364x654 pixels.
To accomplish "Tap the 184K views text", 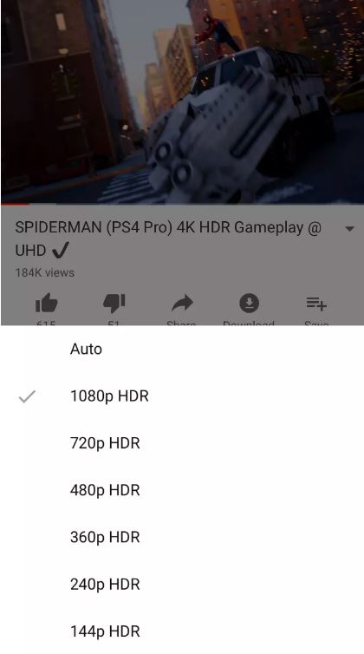I will click(44, 272).
